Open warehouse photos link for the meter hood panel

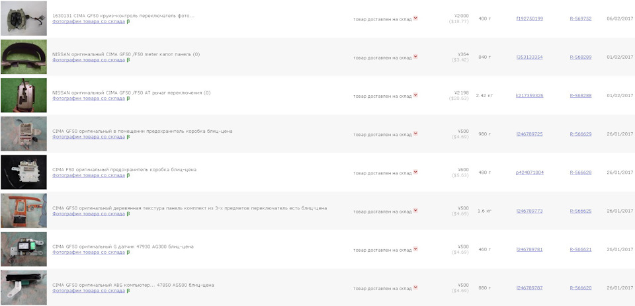click(89, 59)
